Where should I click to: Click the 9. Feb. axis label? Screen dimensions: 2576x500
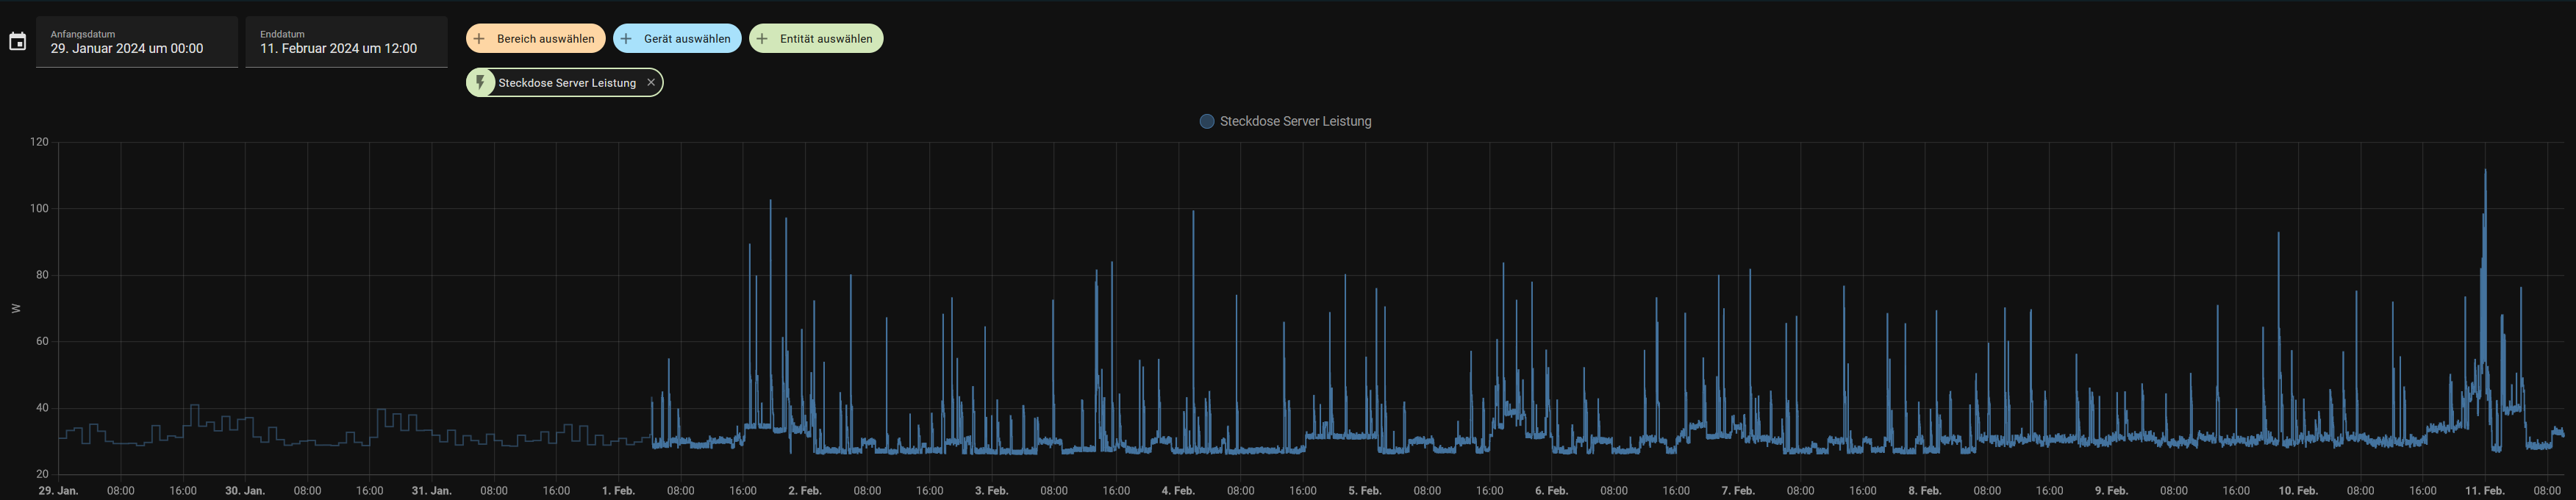[2111, 491]
